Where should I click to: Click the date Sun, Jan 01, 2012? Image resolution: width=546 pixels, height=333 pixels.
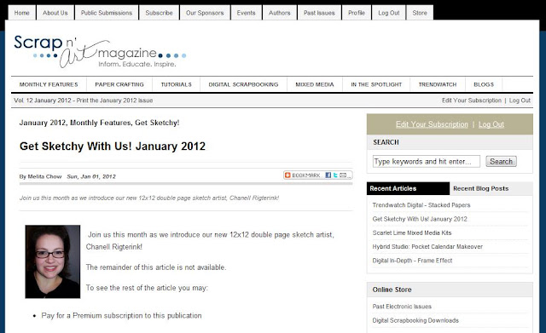91,176
